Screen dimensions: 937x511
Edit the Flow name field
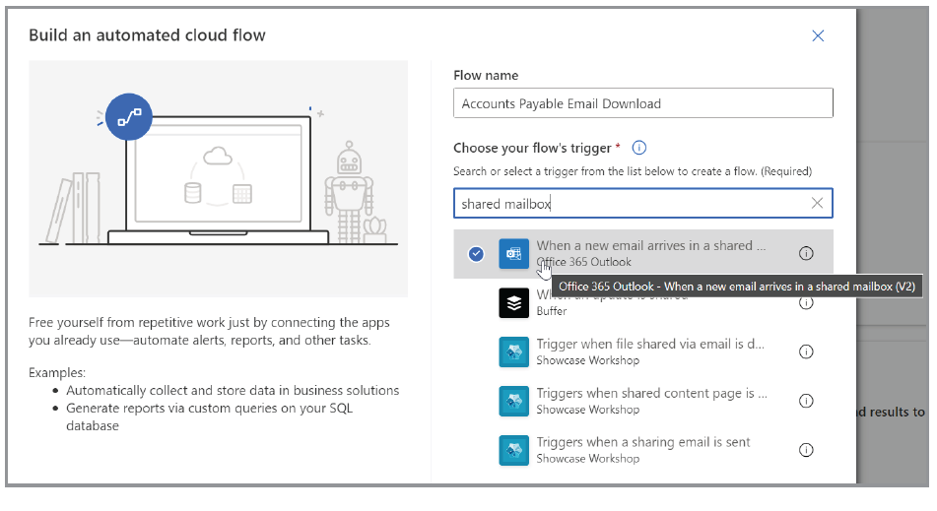(642, 103)
